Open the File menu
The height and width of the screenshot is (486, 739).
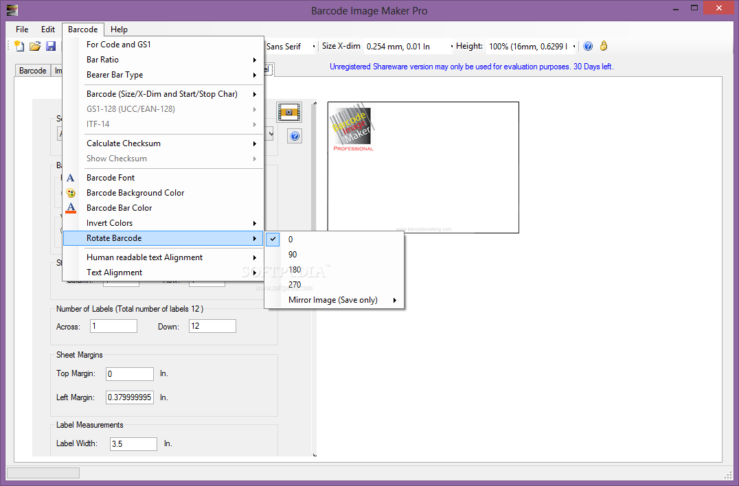(x=22, y=30)
